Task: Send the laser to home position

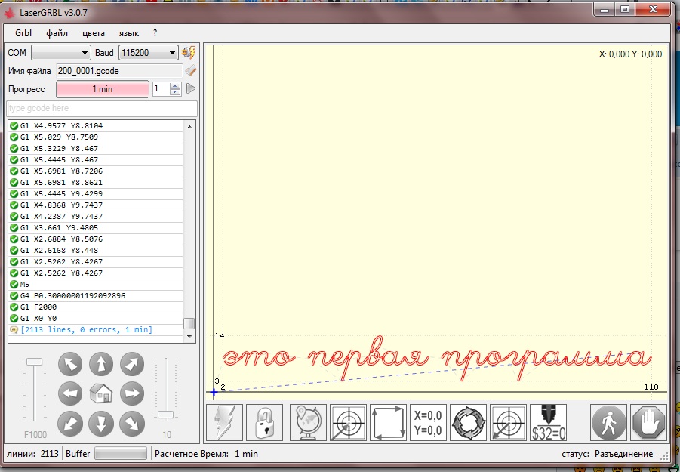Action: (x=101, y=393)
